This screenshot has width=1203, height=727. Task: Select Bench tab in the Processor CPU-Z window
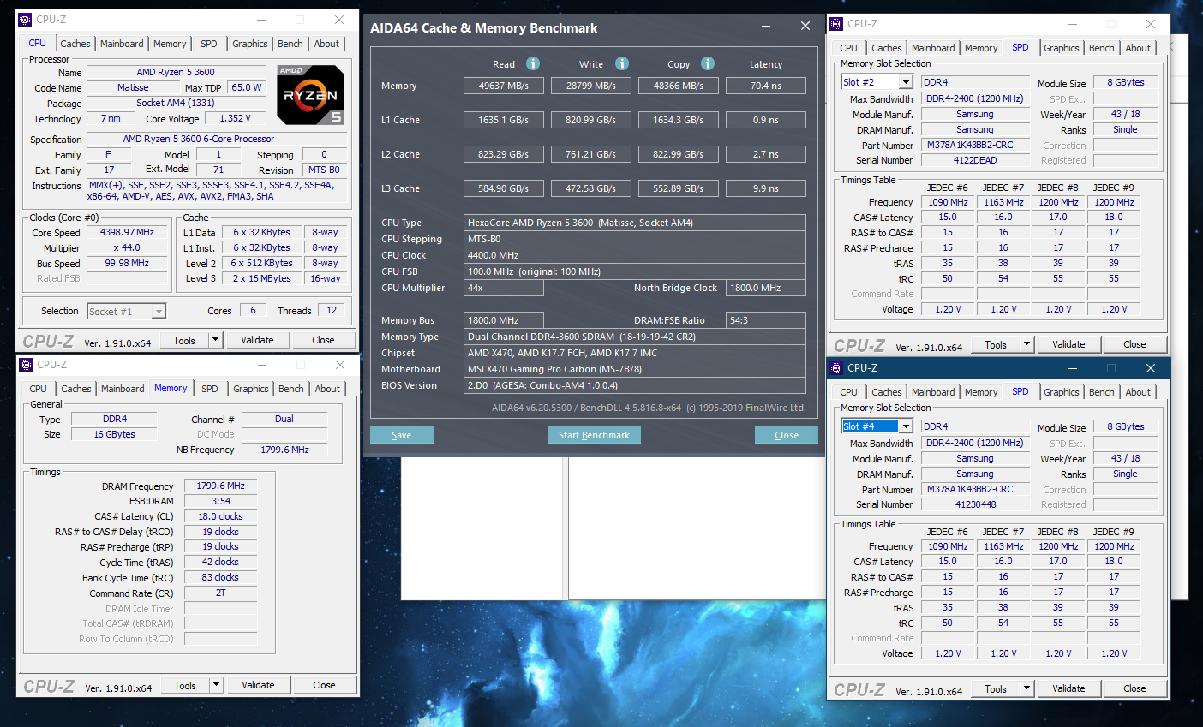tap(290, 44)
